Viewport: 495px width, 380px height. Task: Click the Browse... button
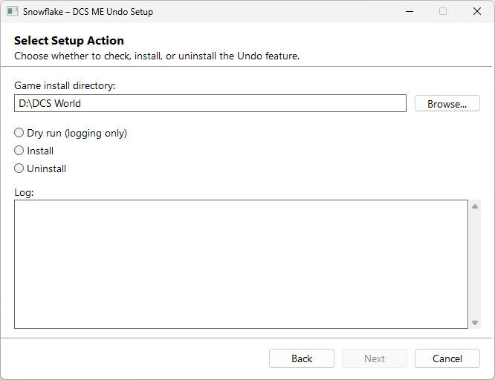coord(447,103)
